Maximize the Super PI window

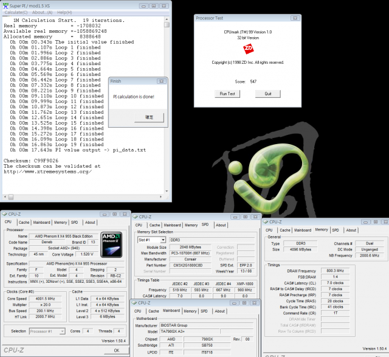(154, 5)
